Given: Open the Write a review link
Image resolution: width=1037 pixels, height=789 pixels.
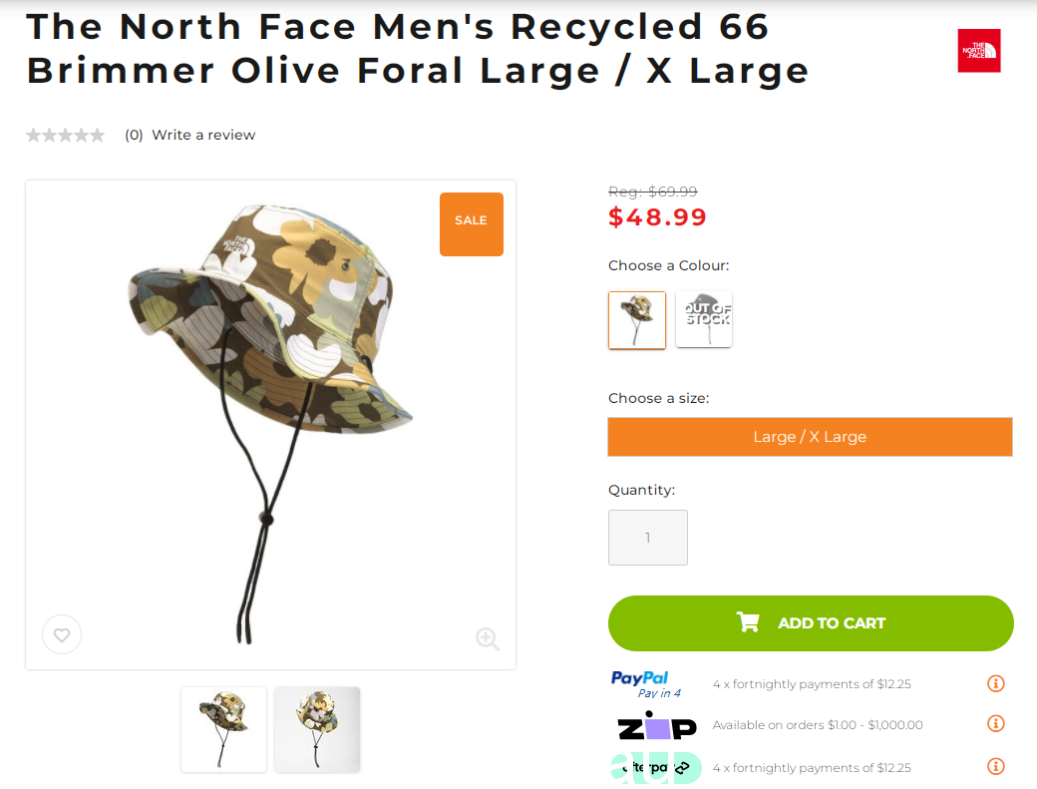Looking at the screenshot, I should (203, 135).
